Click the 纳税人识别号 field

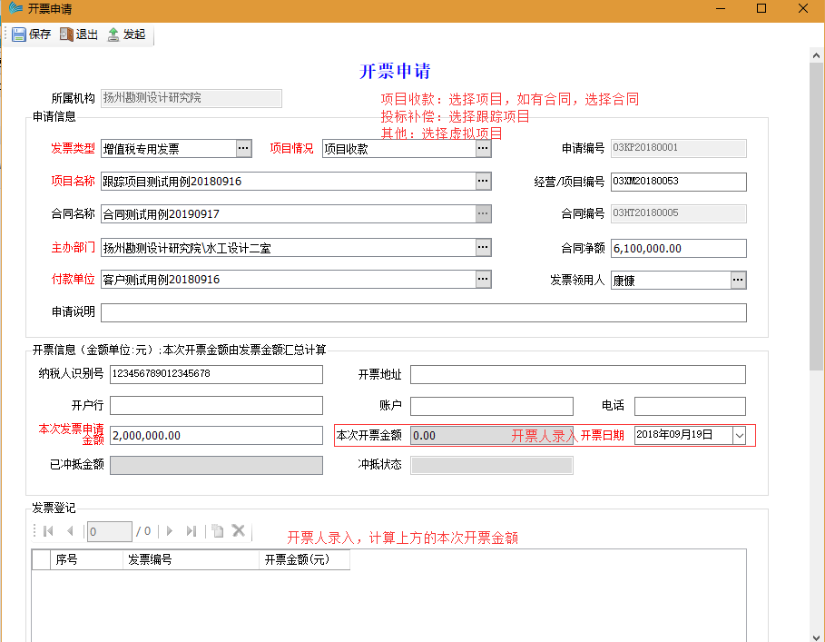216,374
